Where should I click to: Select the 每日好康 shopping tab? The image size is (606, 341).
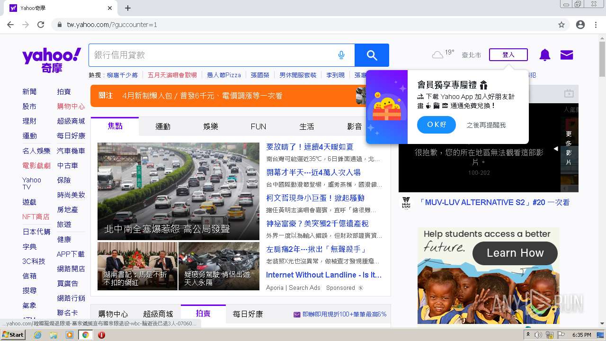(x=248, y=314)
